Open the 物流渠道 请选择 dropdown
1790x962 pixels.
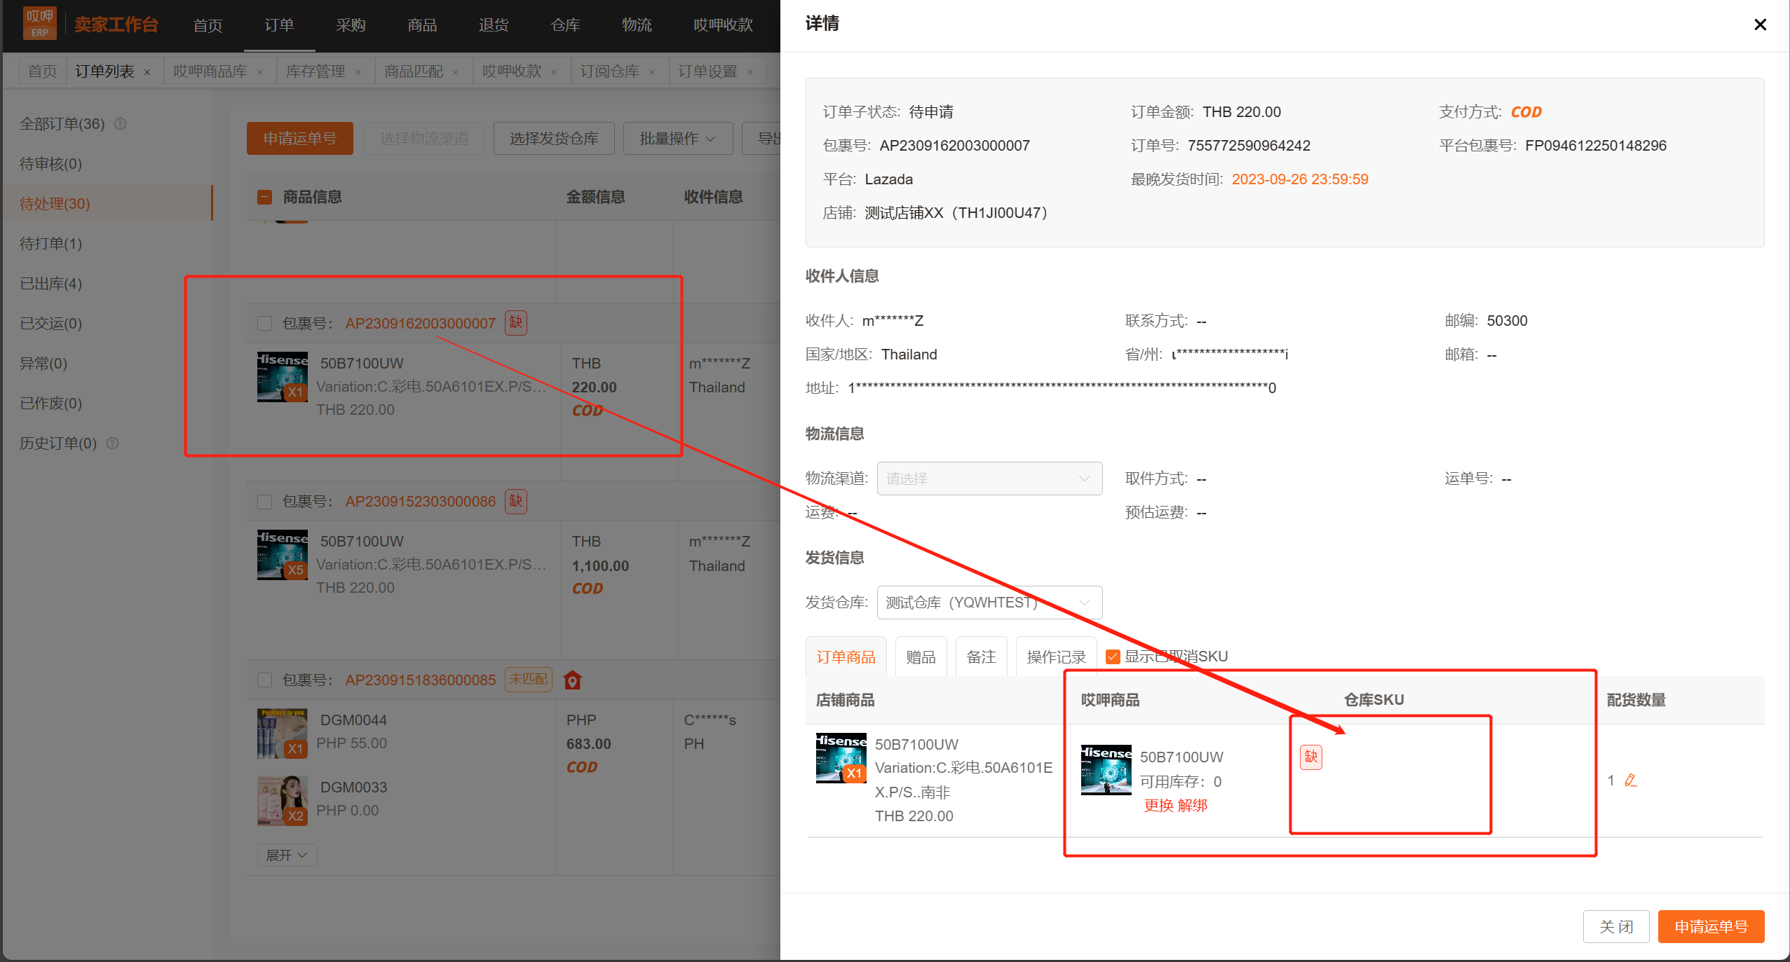989,479
